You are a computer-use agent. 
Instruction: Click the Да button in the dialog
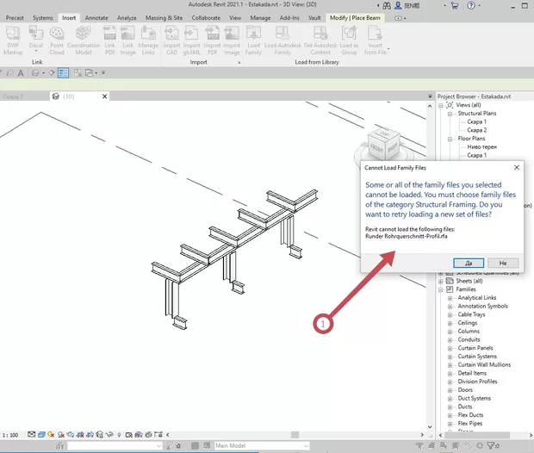[469, 263]
